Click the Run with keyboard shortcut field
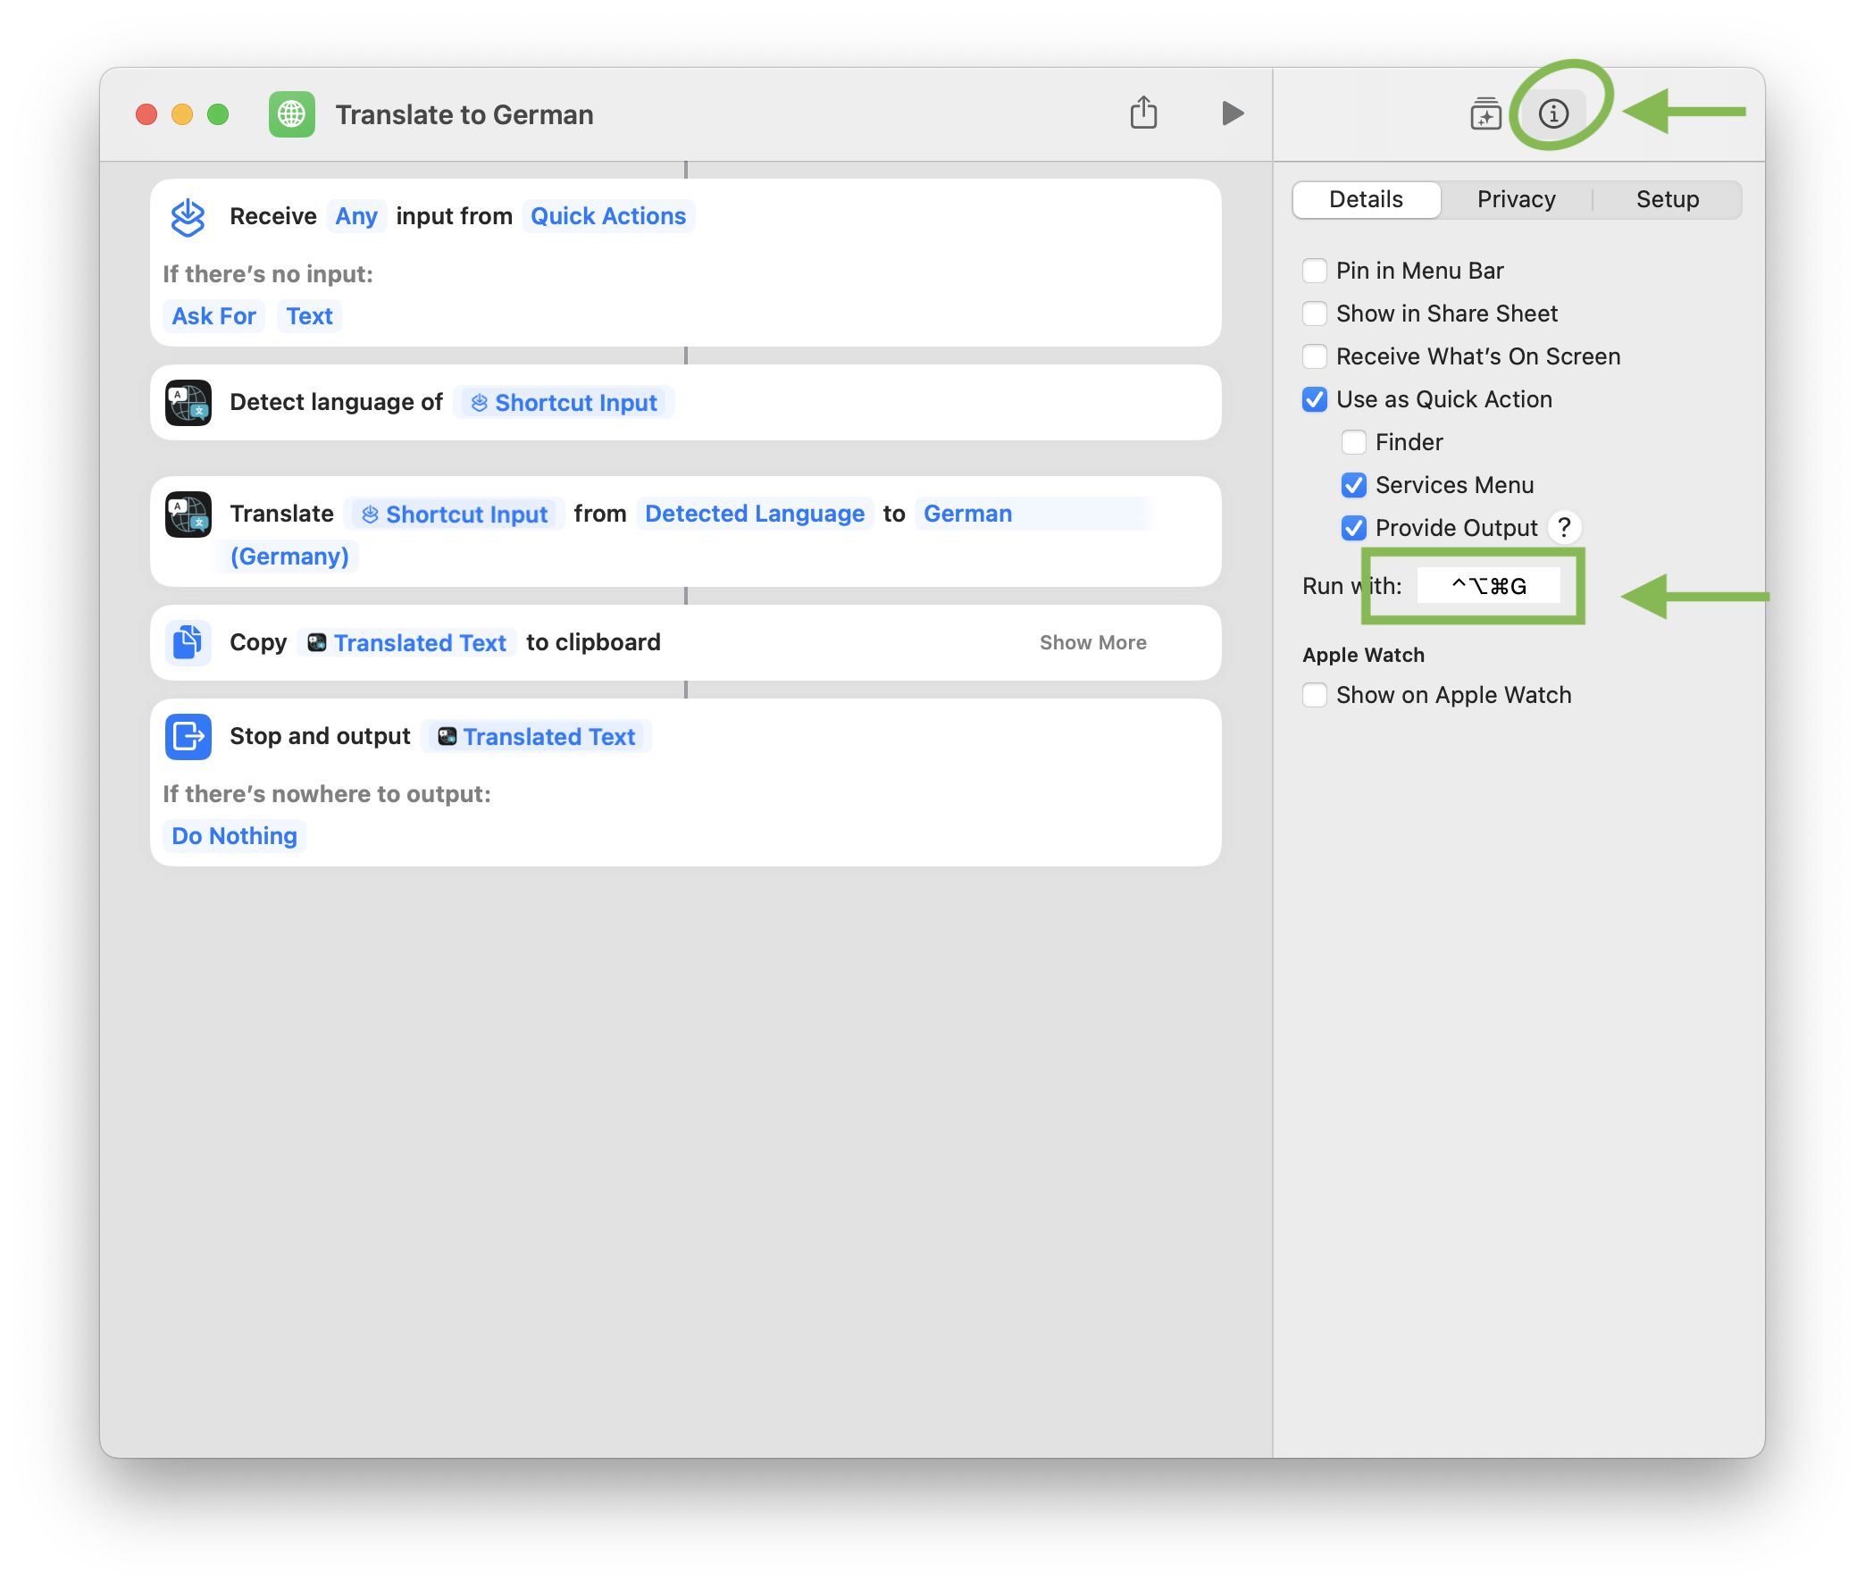Image resolution: width=1865 pixels, height=1590 pixels. pos(1489,586)
